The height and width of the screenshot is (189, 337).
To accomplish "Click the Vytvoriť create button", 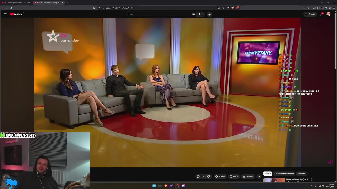I will pyautogui.click(x=310, y=14).
